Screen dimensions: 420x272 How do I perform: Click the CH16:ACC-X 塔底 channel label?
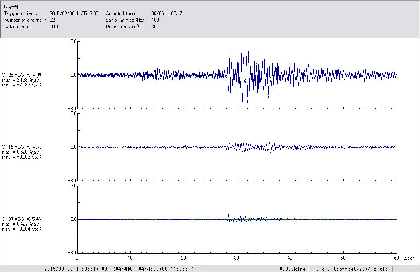21,147
